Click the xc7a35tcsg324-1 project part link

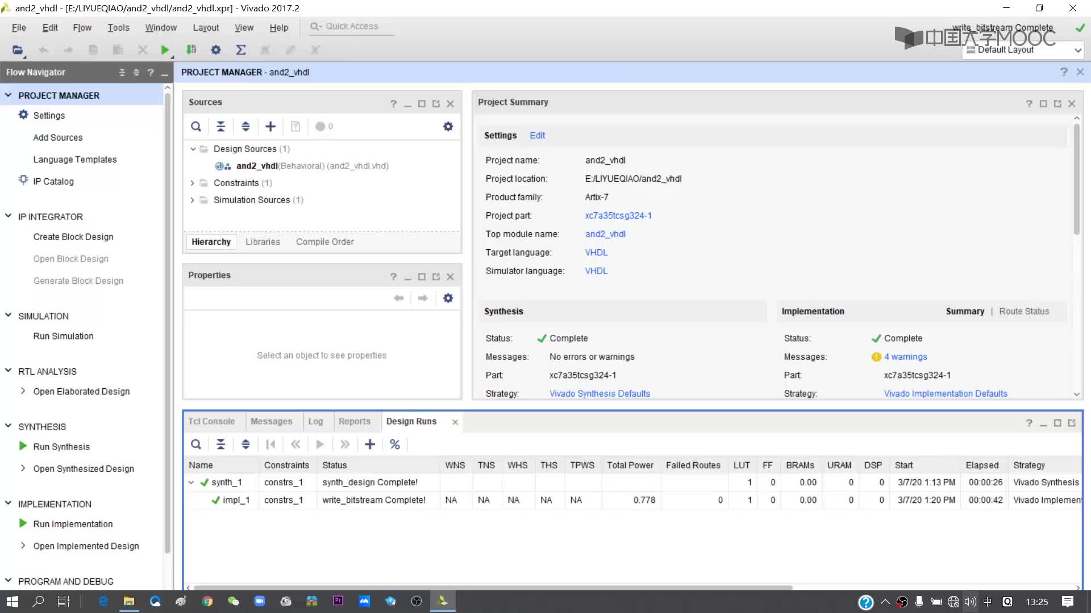pyautogui.click(x=618, y=215)
